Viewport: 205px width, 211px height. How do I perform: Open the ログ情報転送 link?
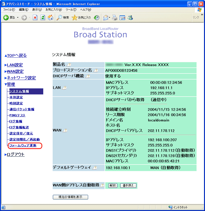19,127
